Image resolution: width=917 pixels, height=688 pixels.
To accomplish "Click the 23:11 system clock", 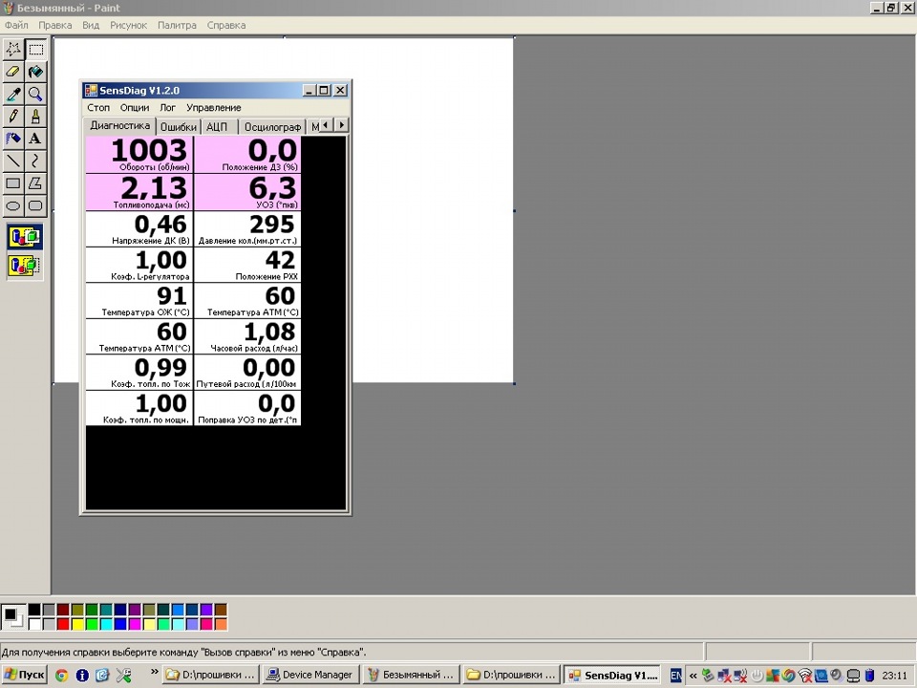I will coord(895,676).
